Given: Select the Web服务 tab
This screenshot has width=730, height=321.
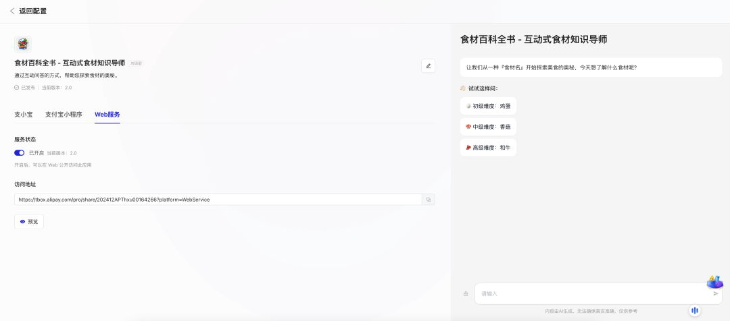Looking at the screenshot, I should [x=107, y=114].
